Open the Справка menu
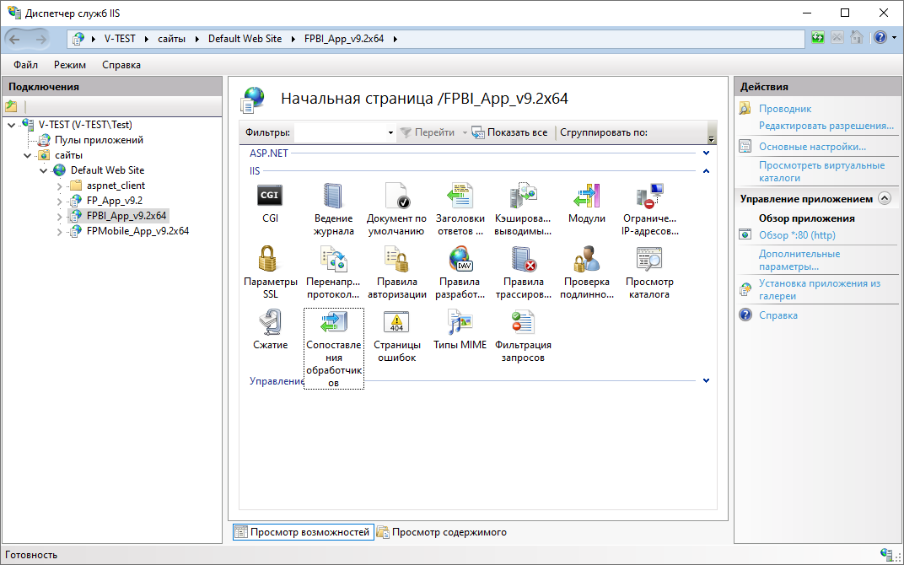904x565 pixels. pos(121,65)
